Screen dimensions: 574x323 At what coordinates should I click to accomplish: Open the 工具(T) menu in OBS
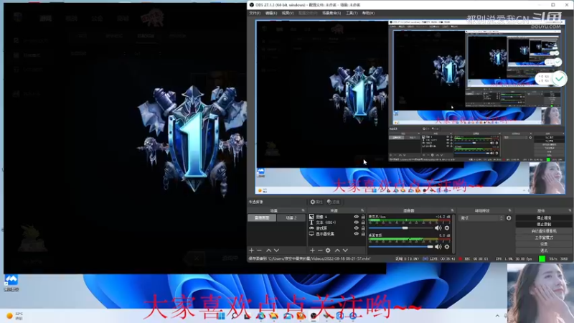point(352,13)
